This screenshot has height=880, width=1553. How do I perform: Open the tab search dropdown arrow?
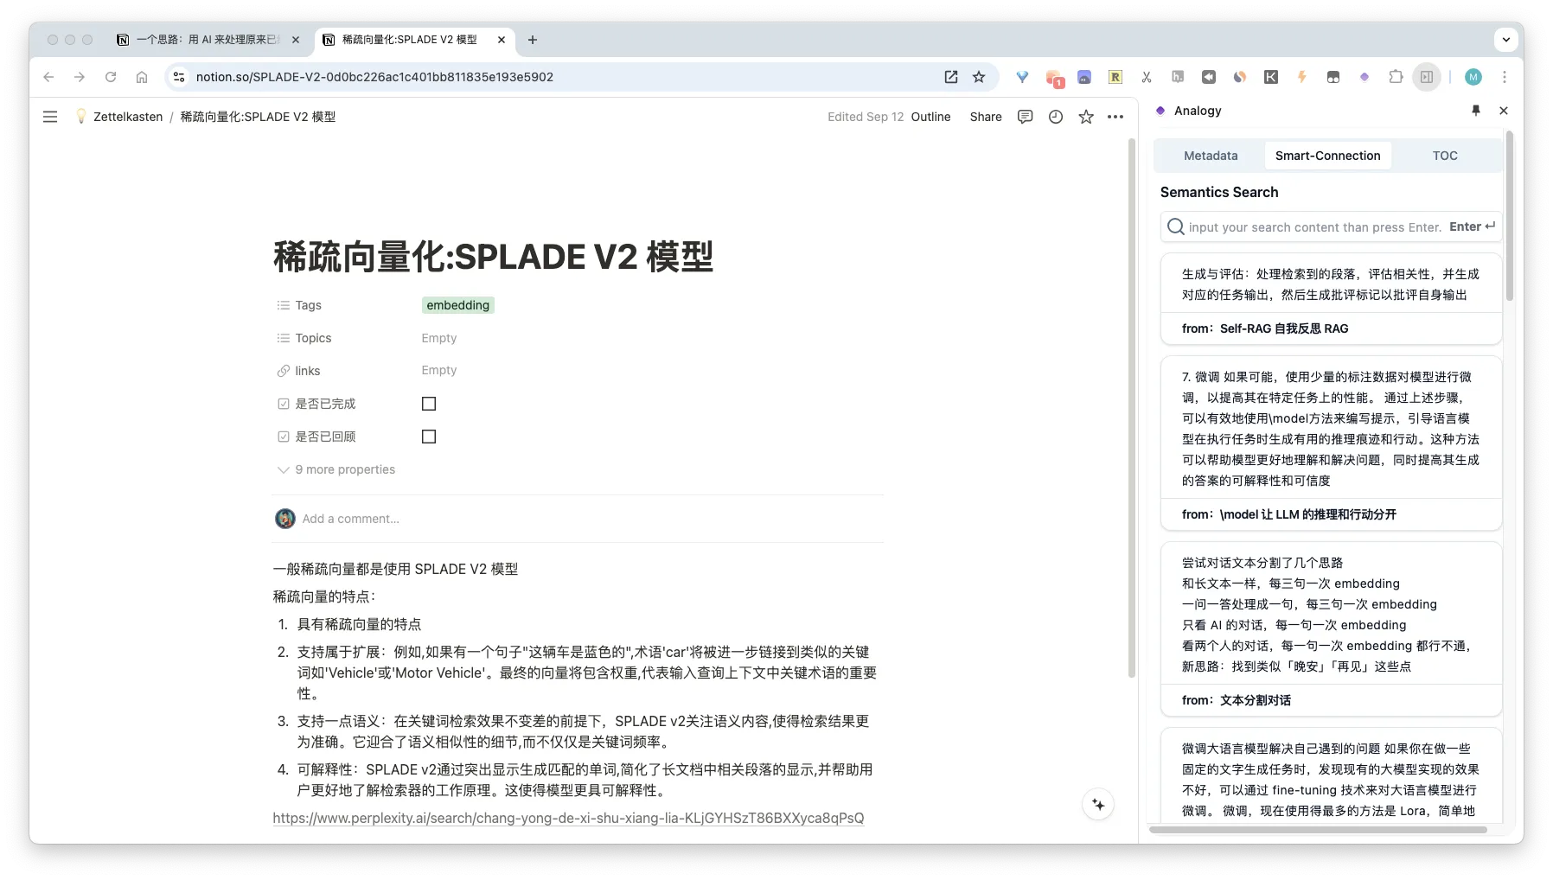pos(1506,40)
